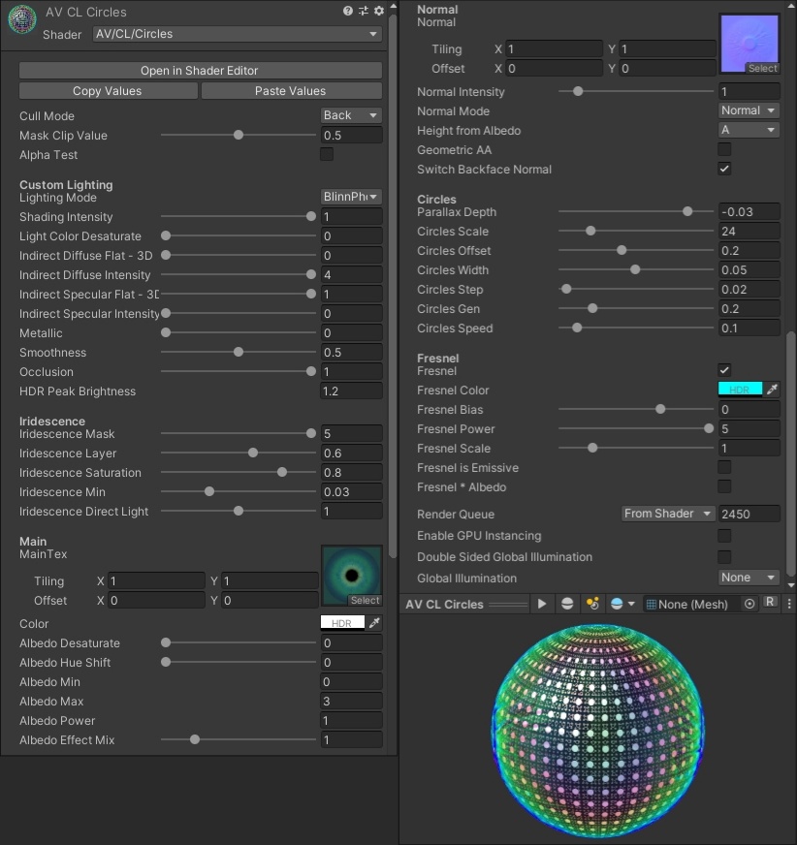Enable Geometric AA

pyautogui.click(x=723, y=149)
